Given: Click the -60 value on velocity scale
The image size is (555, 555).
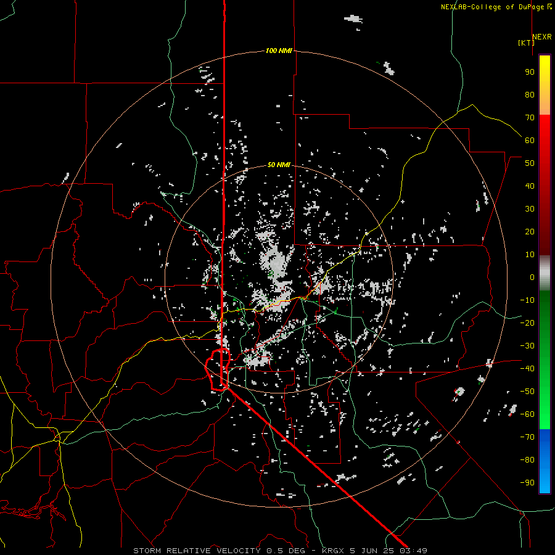Looking at the screenshot, I should click(527, 414).
